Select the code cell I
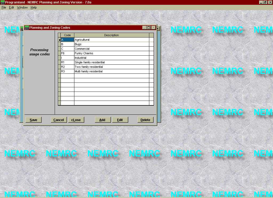The height and width of the screenshot is (198, 273). (67, 58)
